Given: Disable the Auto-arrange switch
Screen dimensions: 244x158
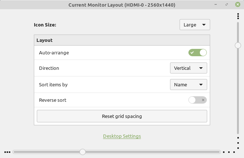Looking at the screenshot, I should pyautogui.click(x=198, y=53).
